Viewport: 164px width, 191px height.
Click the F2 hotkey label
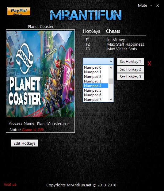tap(88, 44)
